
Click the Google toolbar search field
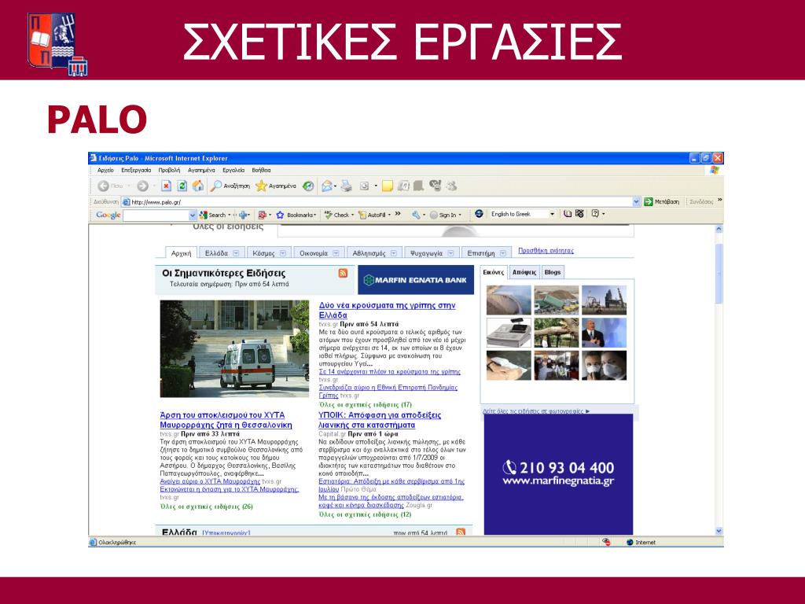pos(156,215)
